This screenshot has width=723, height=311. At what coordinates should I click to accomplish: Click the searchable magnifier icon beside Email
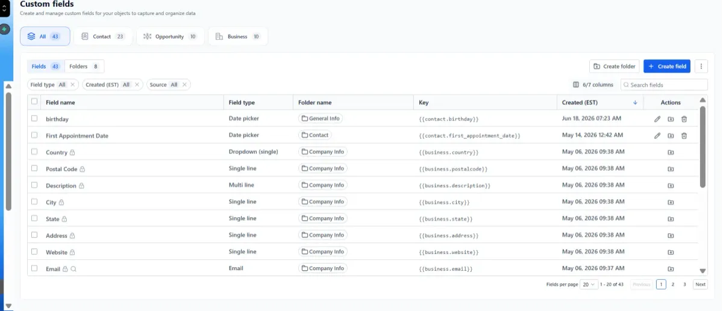click(74, 269)
